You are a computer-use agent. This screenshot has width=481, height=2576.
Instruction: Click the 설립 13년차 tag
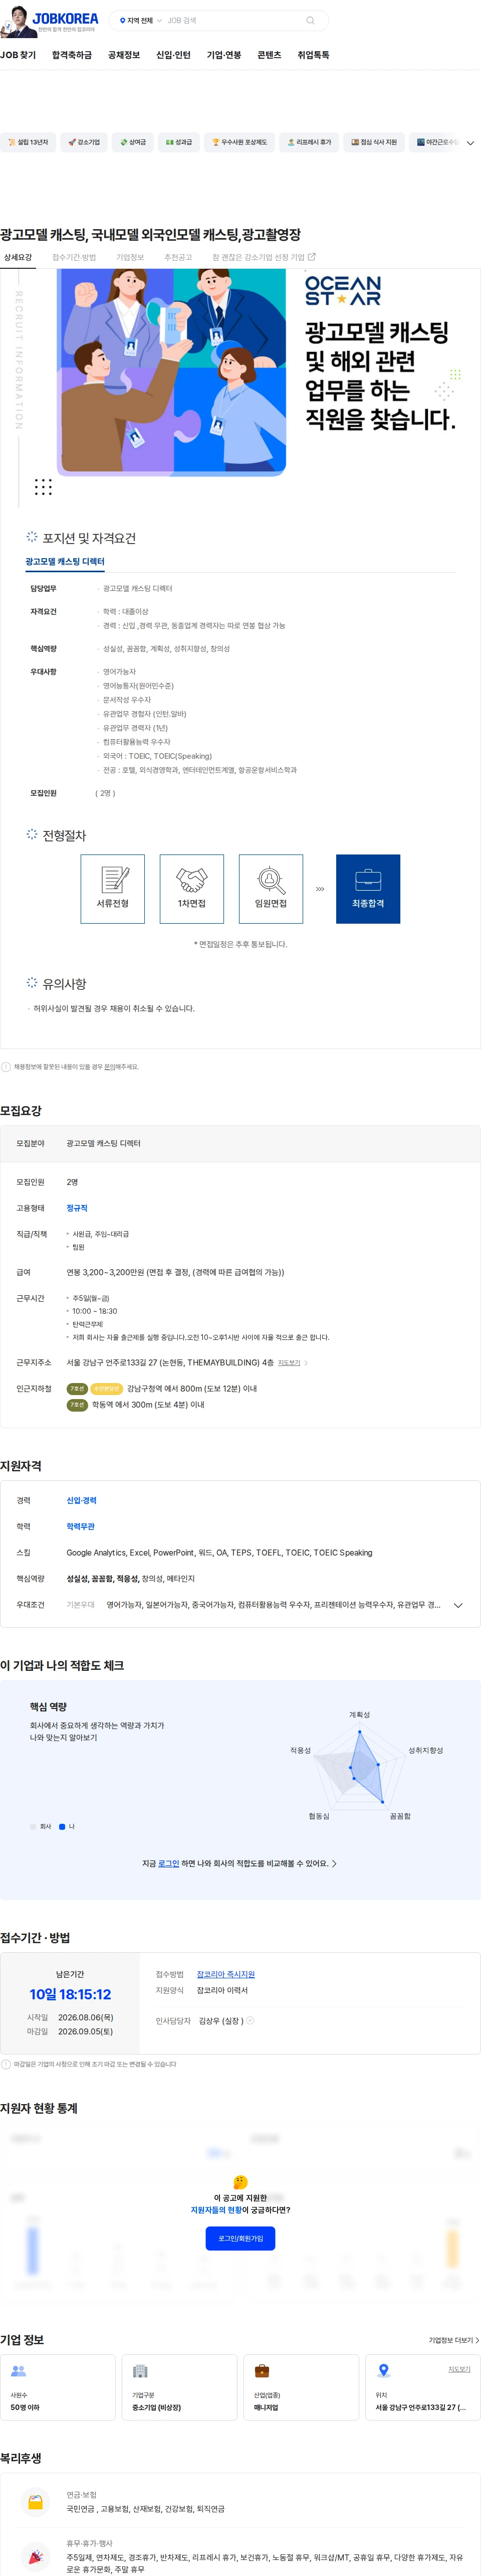[27, 142]
